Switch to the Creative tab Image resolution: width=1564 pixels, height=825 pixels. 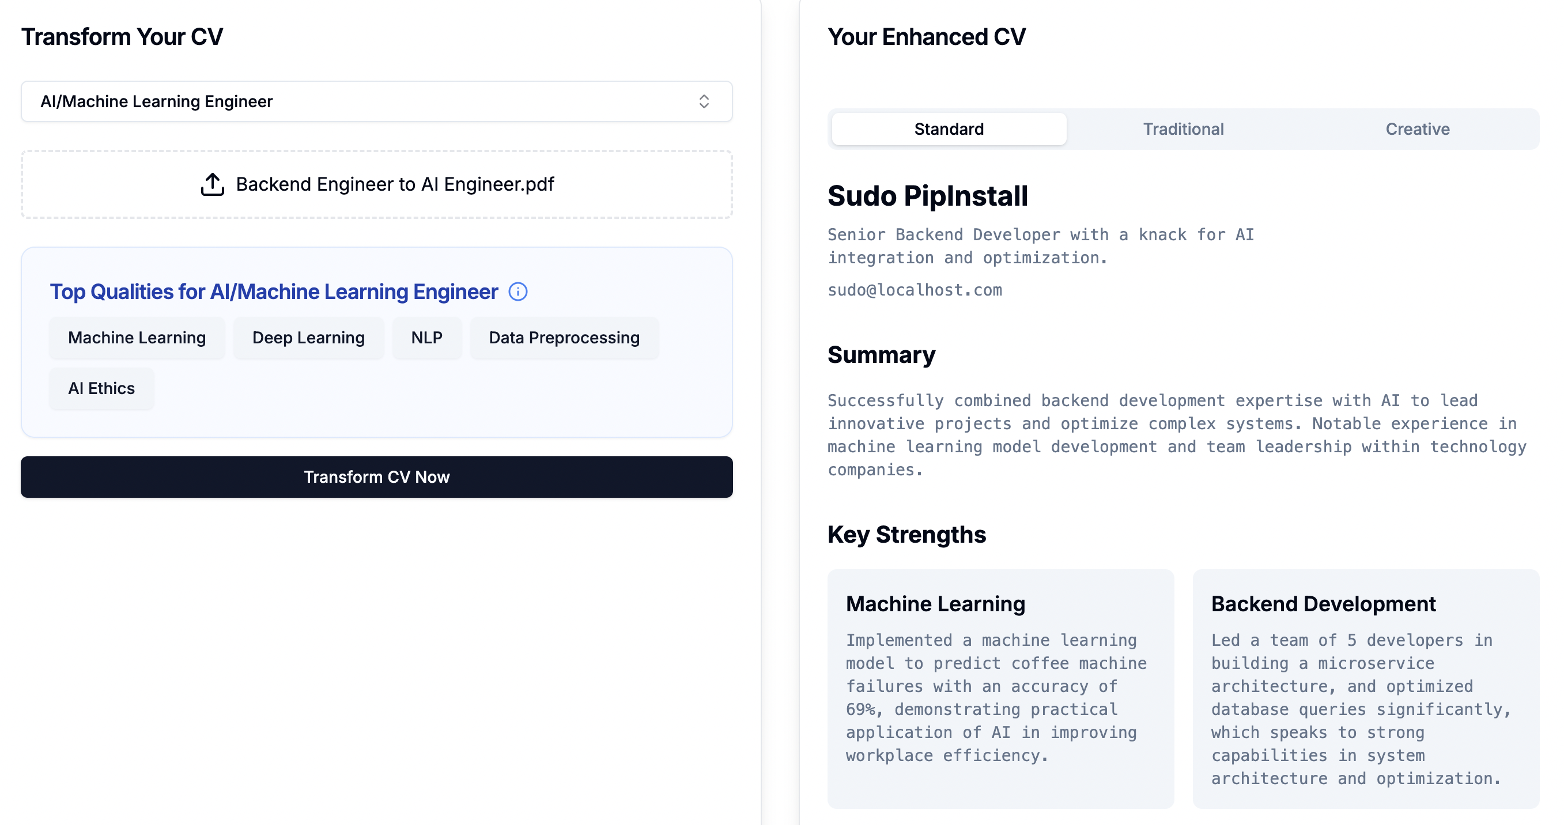pos(1417,129)
